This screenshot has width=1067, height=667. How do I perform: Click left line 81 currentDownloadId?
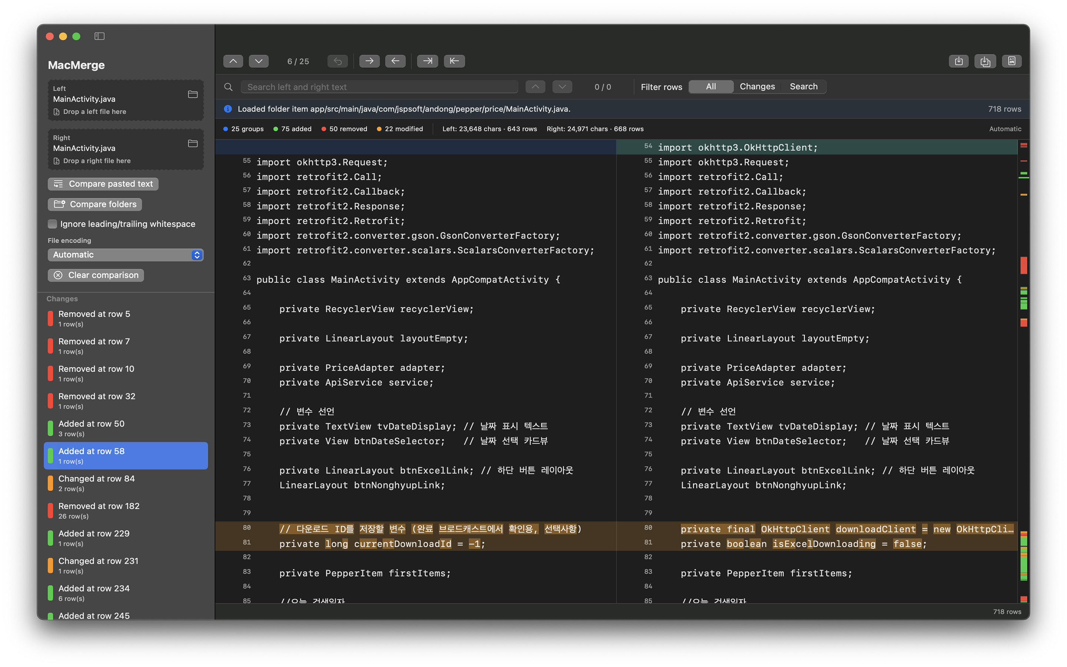tap(382, 544)
